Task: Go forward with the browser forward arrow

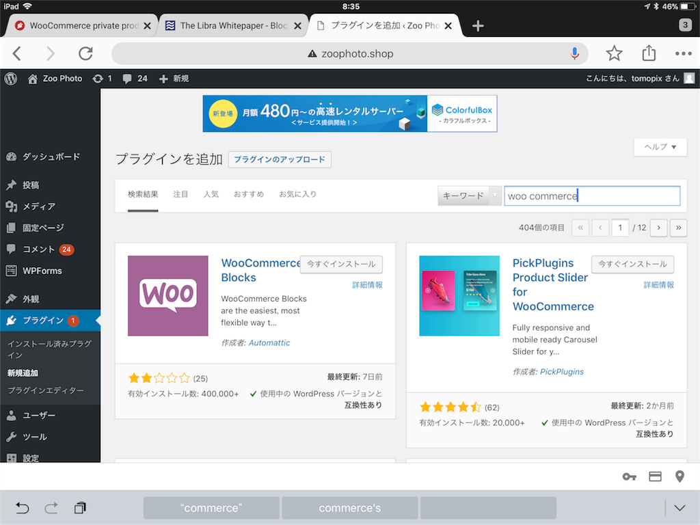Action: click(51, 53)
